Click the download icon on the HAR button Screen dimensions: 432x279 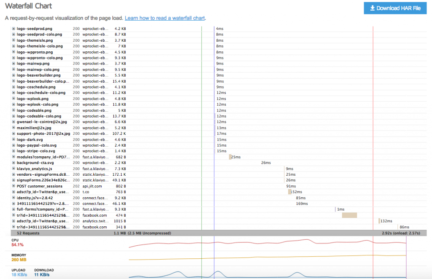[x=373, y=8]
